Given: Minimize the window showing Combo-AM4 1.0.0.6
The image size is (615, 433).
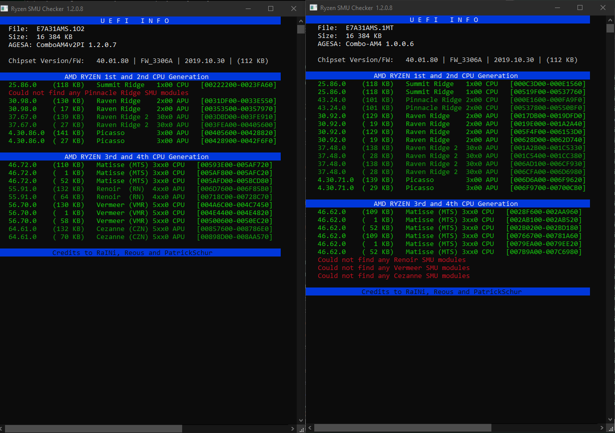Looking at the screenshot, I should (557, 8).
